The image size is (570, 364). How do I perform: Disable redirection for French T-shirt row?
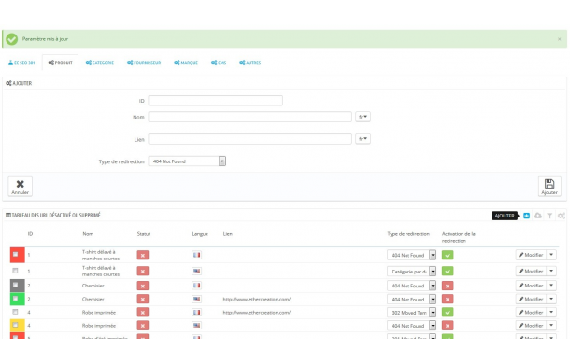point(448,256)
